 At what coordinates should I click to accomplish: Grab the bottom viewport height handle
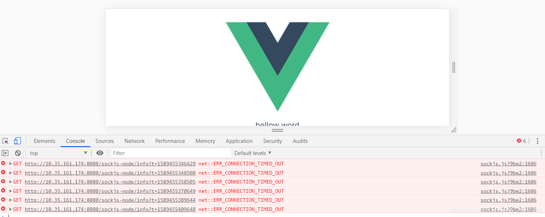pyautogui.click(x=277, y=130)
